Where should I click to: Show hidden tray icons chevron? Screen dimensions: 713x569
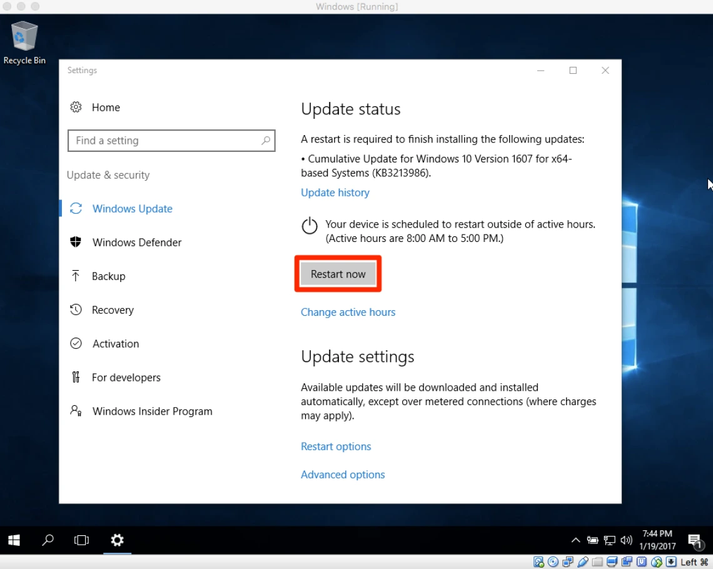tap(575, 540)
